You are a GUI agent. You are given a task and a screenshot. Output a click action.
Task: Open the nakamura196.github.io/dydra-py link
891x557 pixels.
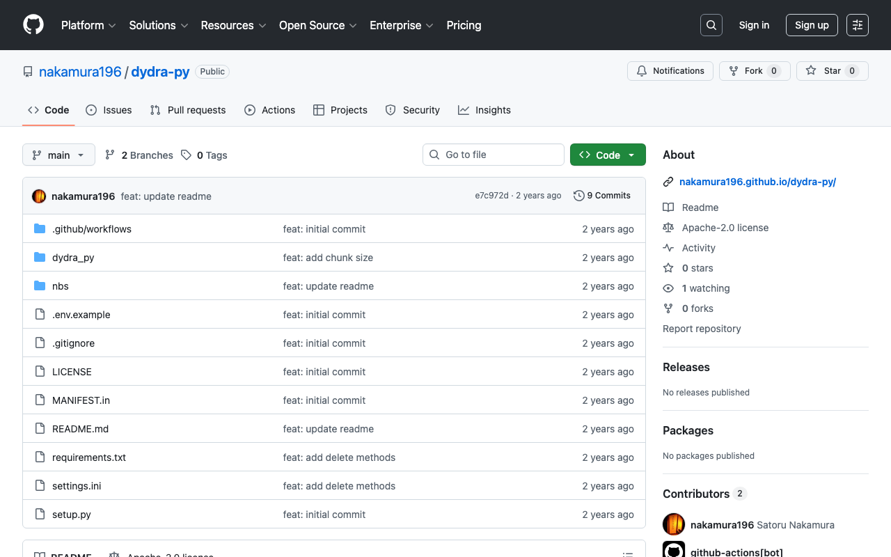[x=757, y=182]
